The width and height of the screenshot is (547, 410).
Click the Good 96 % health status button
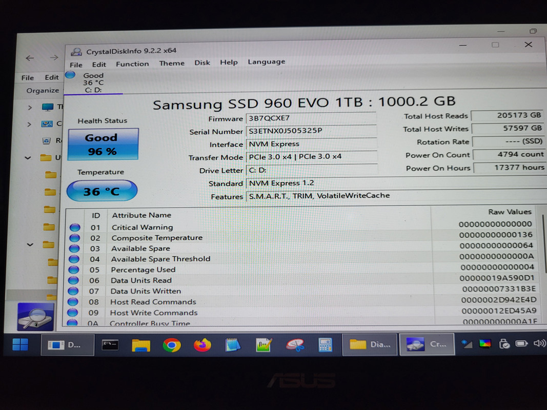[103, 144]
